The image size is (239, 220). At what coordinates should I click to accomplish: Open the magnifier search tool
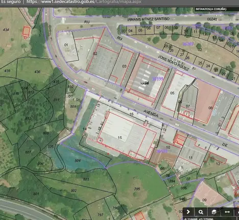[201, 212]
